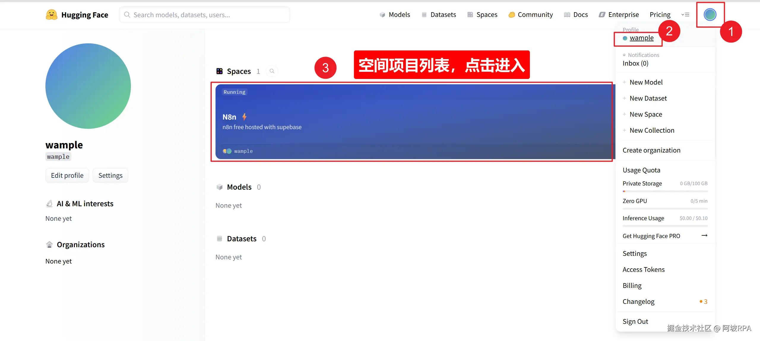760x341 pixels.
Task: Open the wample profile link in menu
Action: [641, 38]
